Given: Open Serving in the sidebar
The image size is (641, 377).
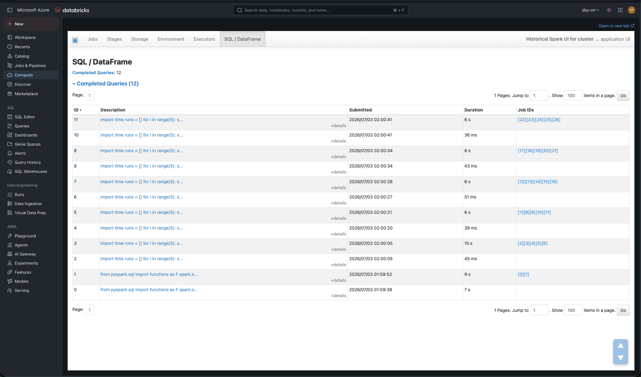Looking at the screenshot, I should point(31,290).
